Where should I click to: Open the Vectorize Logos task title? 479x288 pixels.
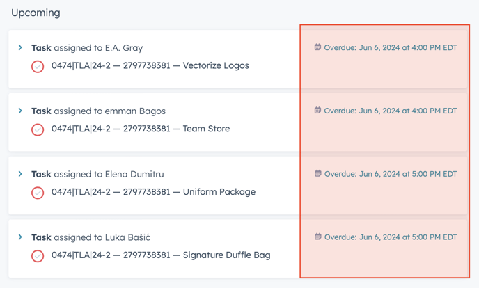coord(150,66)
